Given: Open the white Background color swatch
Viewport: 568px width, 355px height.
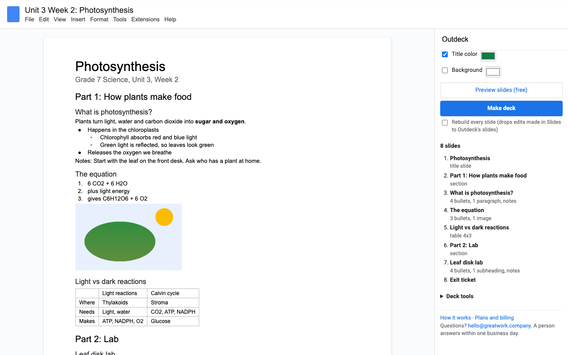Looking at the screenshot, I should (493, 72).
